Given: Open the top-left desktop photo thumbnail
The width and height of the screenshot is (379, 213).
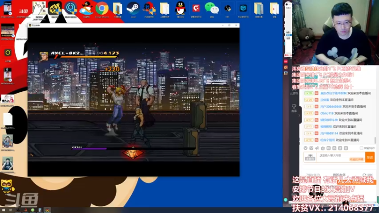Looking at the screenshot, I should pos(8,8).
